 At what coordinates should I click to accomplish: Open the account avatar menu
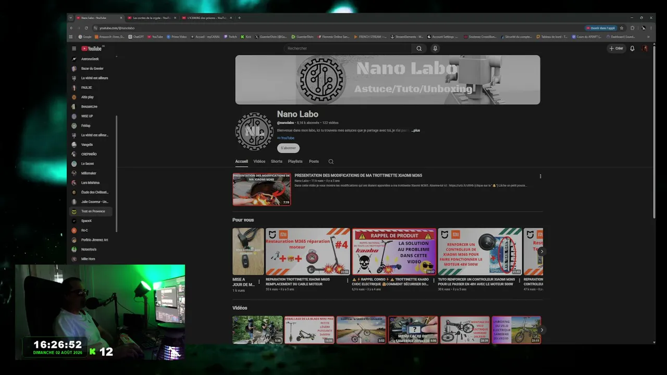point(645,48)
